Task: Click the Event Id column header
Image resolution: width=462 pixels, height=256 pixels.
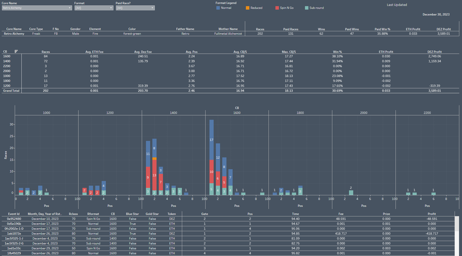Action: [x=14, y=214]
